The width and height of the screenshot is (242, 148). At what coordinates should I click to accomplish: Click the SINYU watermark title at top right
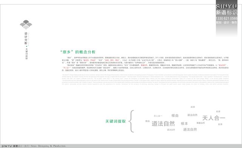tap(227, 6)
